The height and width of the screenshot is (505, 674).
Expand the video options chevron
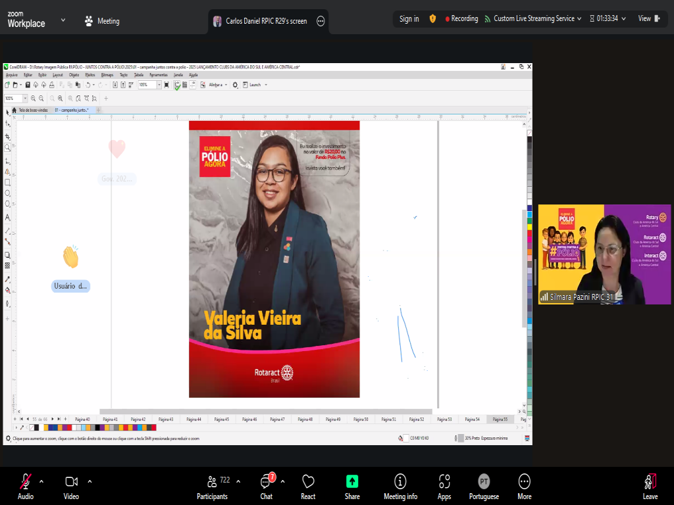90,481
